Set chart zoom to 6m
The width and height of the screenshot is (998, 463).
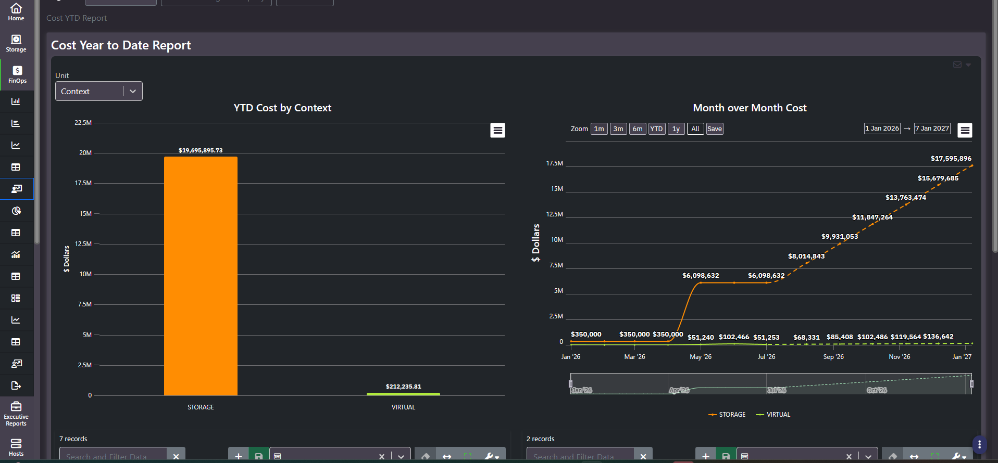coord(638,129)
